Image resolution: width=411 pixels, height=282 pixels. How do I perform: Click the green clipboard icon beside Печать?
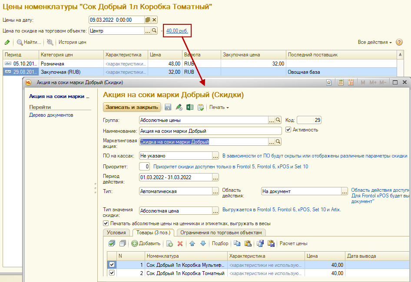point(201,107)
